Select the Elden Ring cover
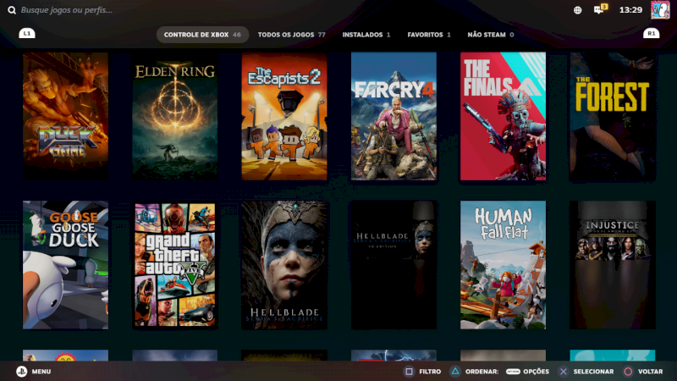This screenshot has width=677, height=381. 175,116
